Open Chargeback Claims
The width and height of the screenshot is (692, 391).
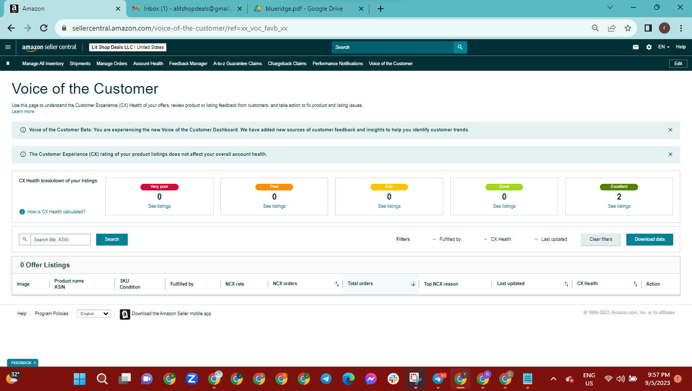(287, 64)
